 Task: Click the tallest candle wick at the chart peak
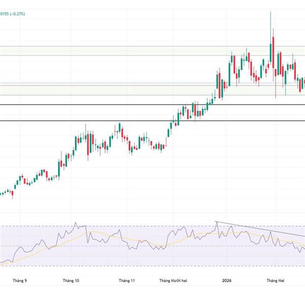click(x=270, y=20)
